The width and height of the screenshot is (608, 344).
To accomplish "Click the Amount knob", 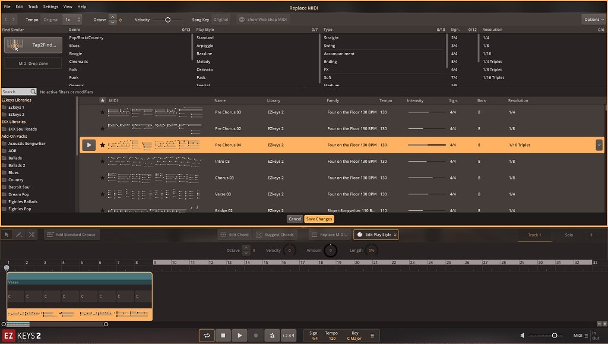I will [330, 251].
